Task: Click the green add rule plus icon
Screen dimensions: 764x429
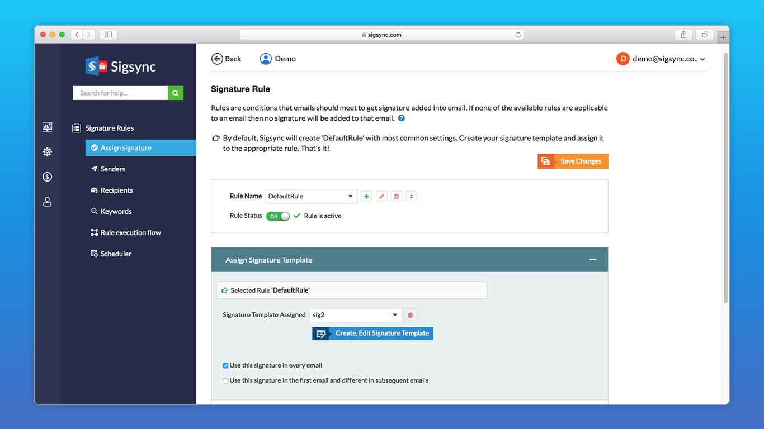Action: tap(366, 196)
